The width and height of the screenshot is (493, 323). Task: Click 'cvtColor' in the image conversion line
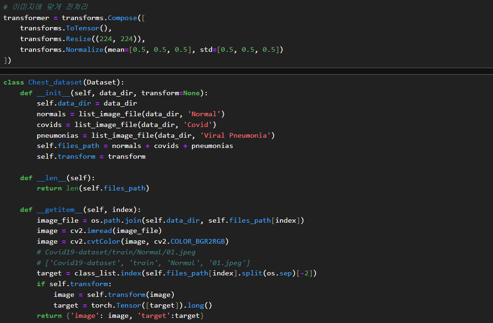click(x=103, y=241)
